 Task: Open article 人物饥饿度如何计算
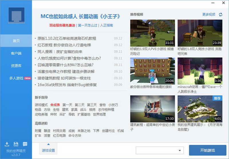point(69,58)
